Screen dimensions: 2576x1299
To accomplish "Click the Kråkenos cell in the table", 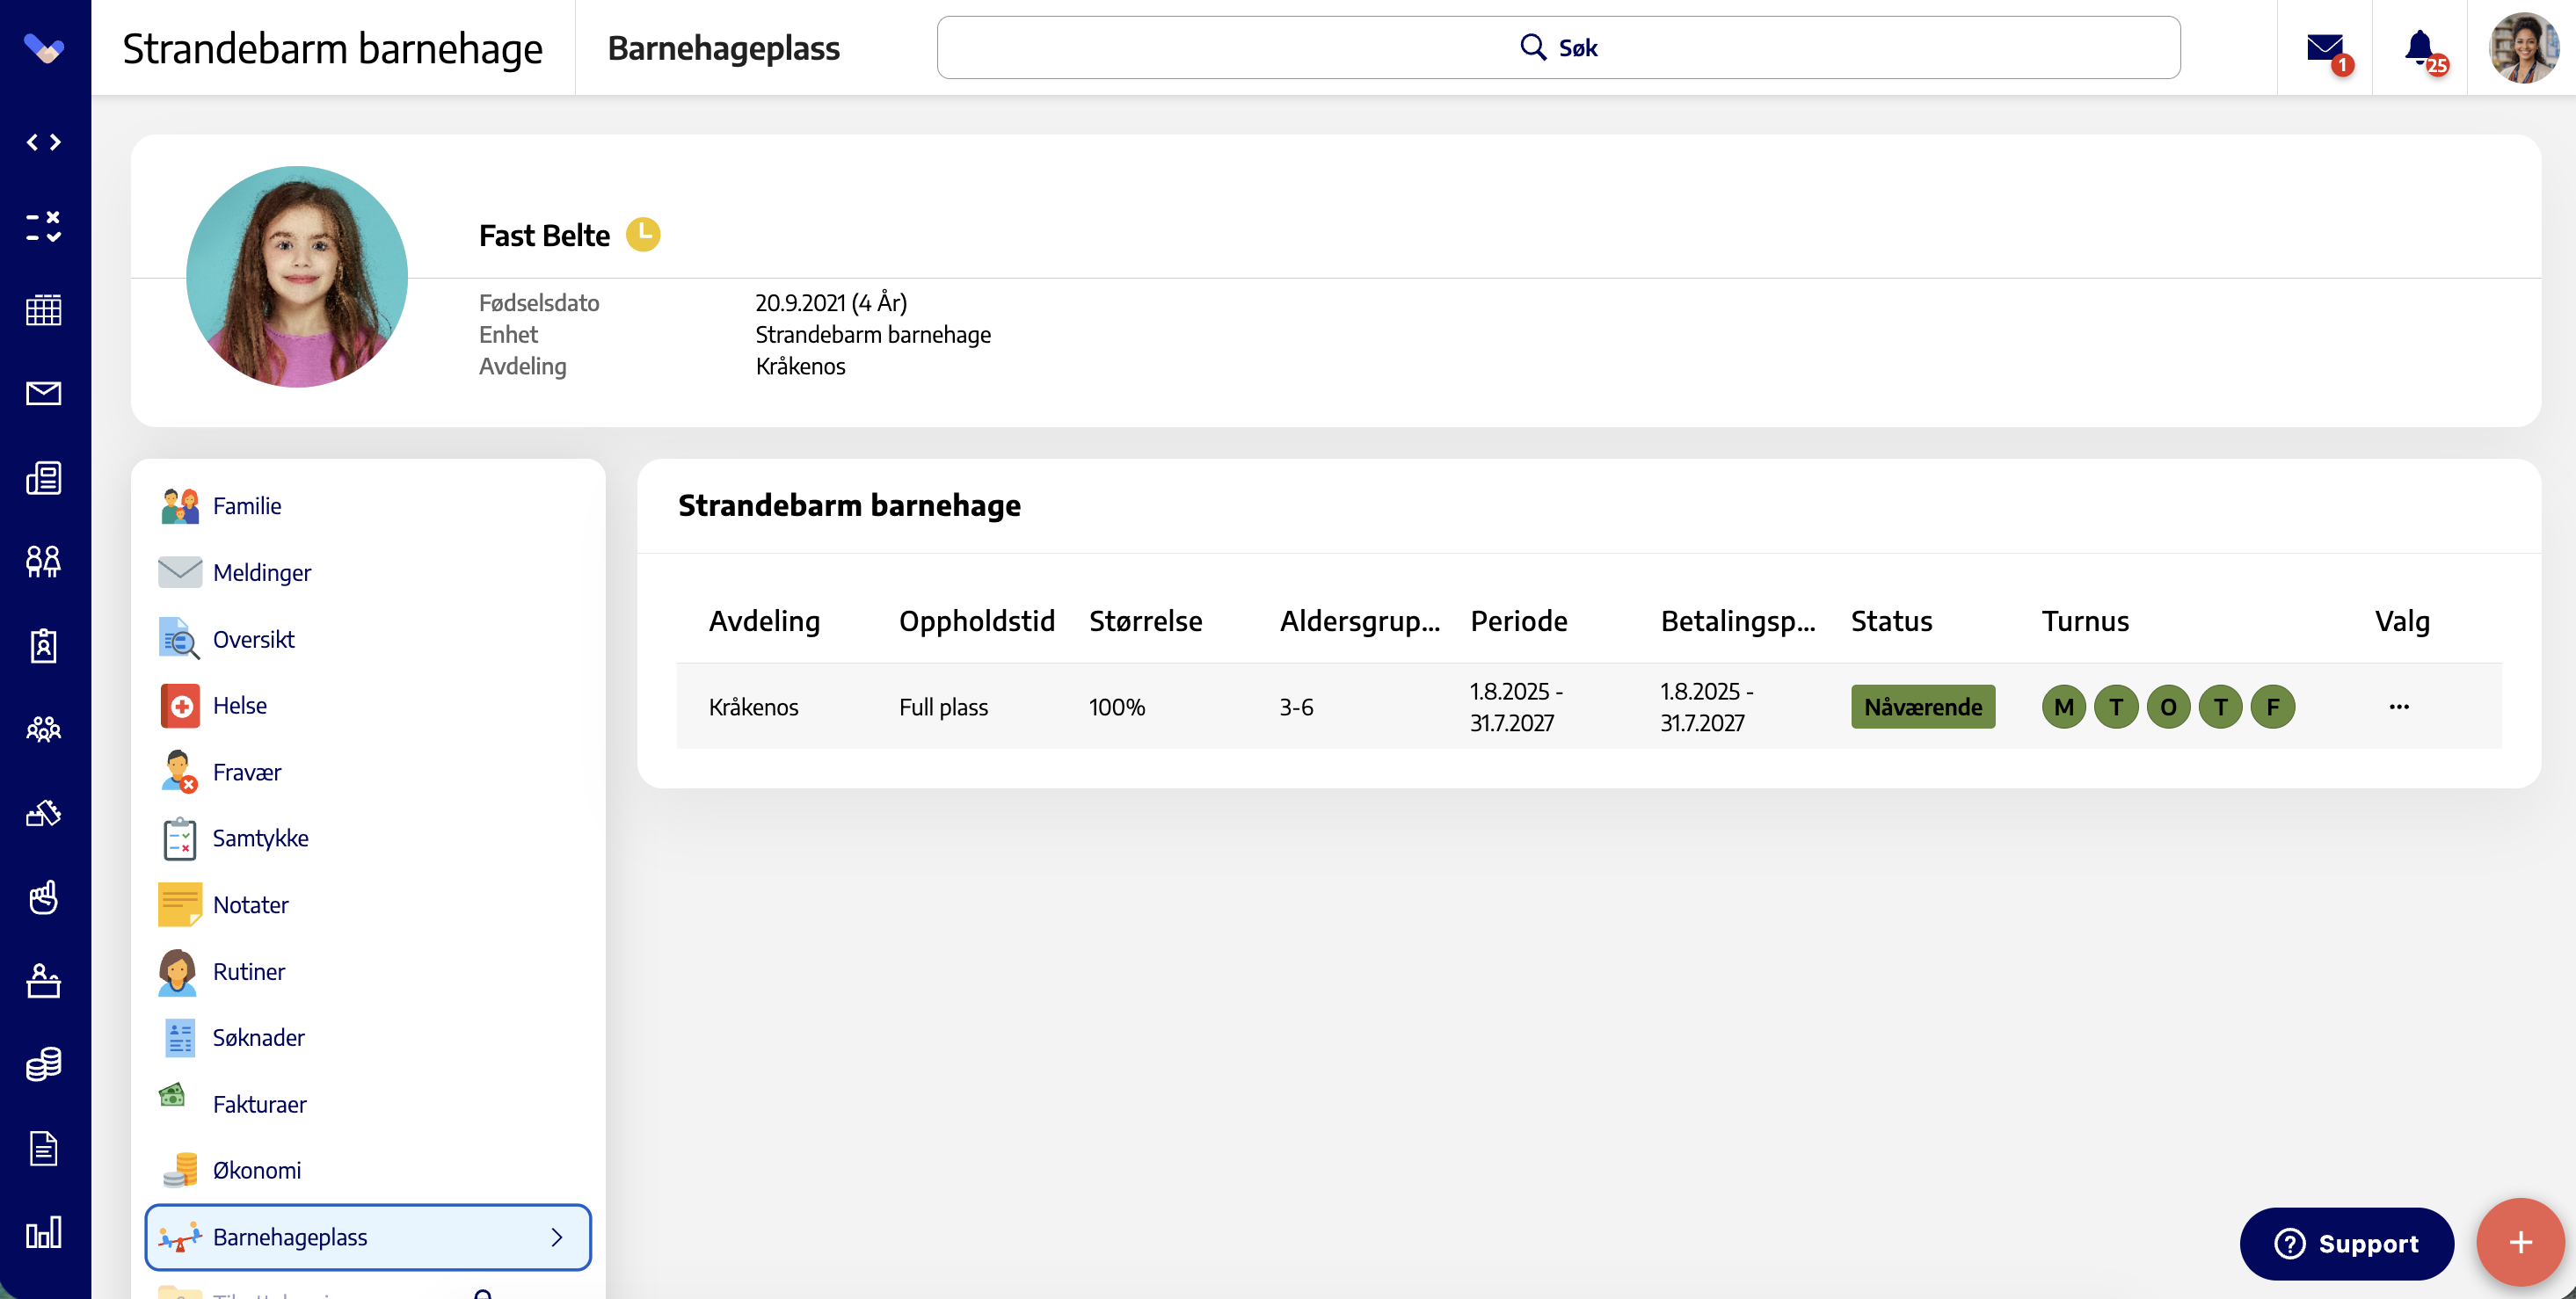I will [x=753, y=707].
